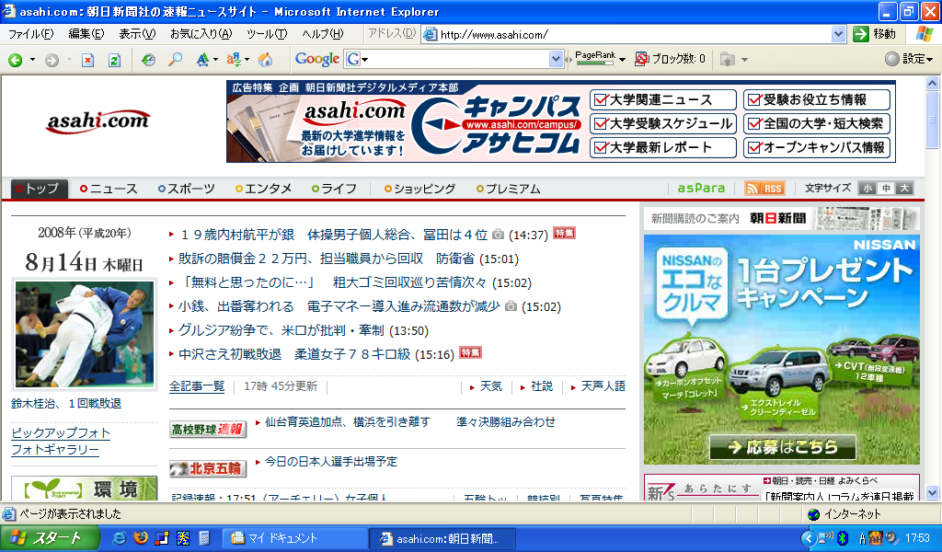Open the お気に入り(A) menu
This screenshot has height=552, width=942.
[x=201, y=34]
